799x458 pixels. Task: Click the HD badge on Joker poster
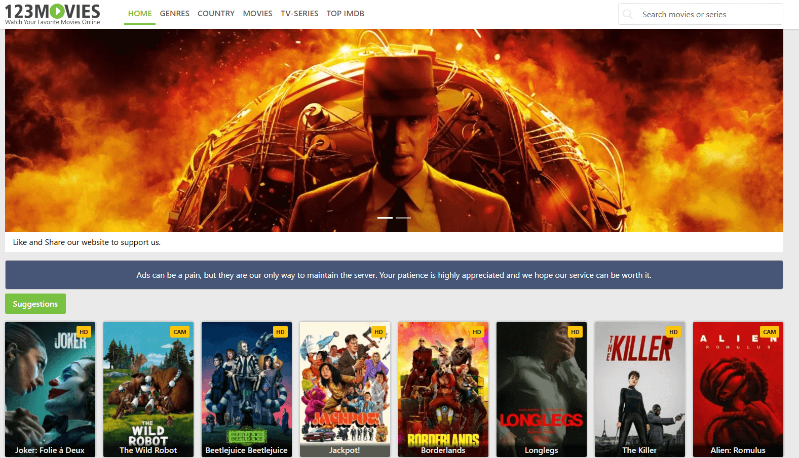84,332
